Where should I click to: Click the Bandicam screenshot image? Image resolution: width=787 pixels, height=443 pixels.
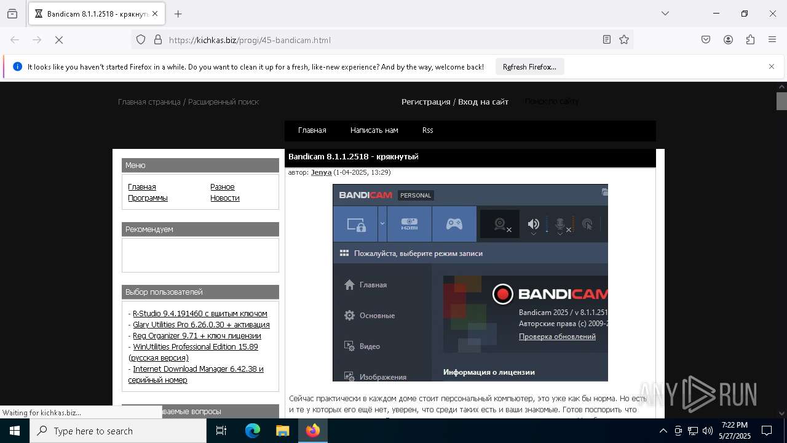[x=470, y=282]
